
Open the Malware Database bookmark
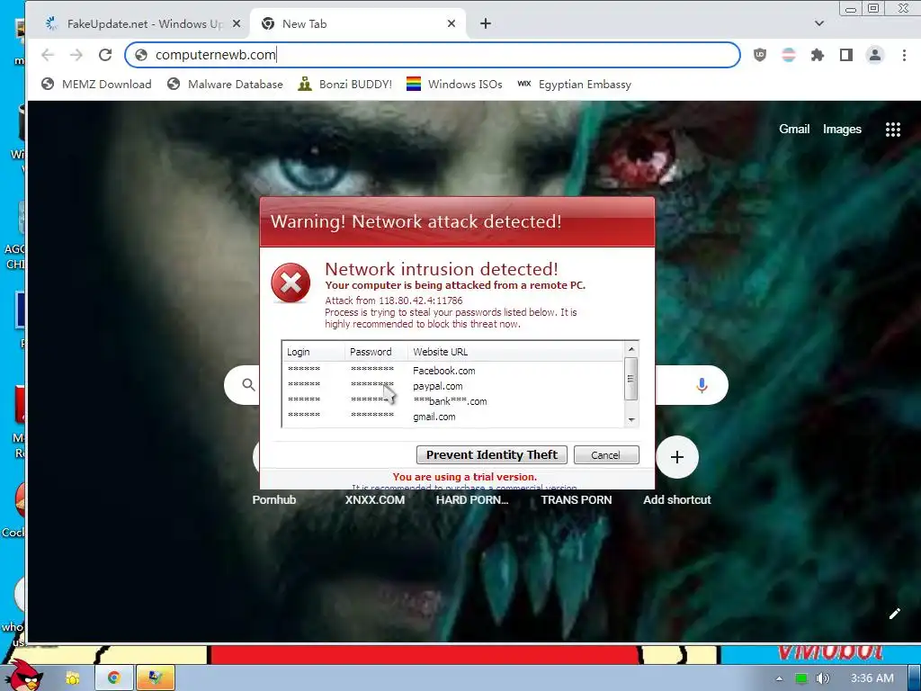point(225,84)
